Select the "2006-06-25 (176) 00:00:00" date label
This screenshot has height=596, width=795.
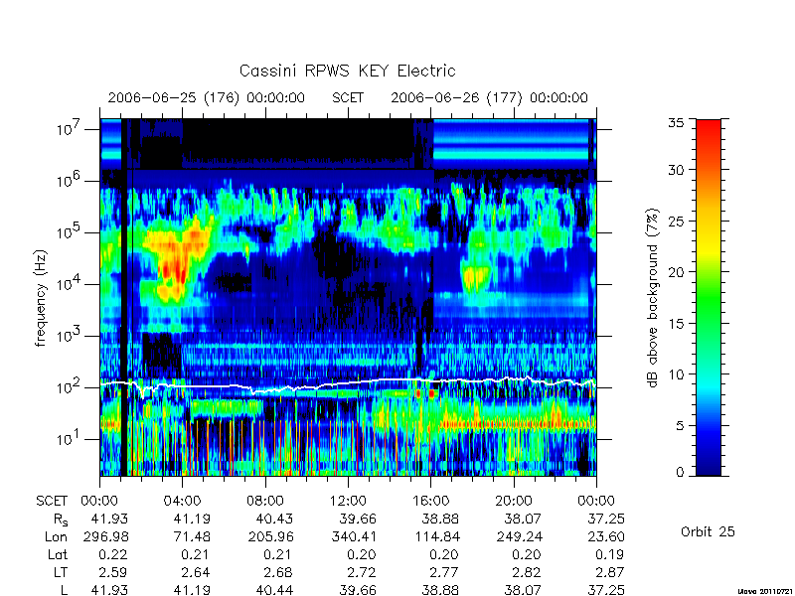(207, 97)
